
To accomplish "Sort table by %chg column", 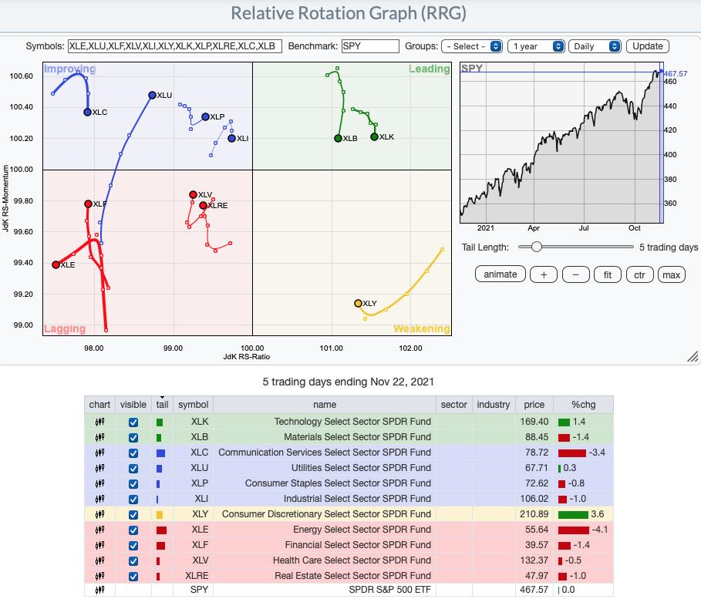I will pos(584,405).
